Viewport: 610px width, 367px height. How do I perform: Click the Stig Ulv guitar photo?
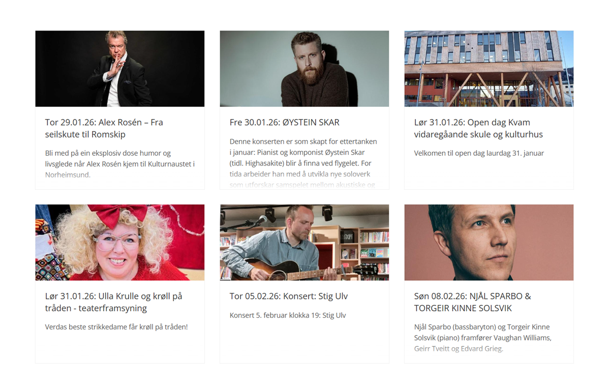[x=304, y=243]
